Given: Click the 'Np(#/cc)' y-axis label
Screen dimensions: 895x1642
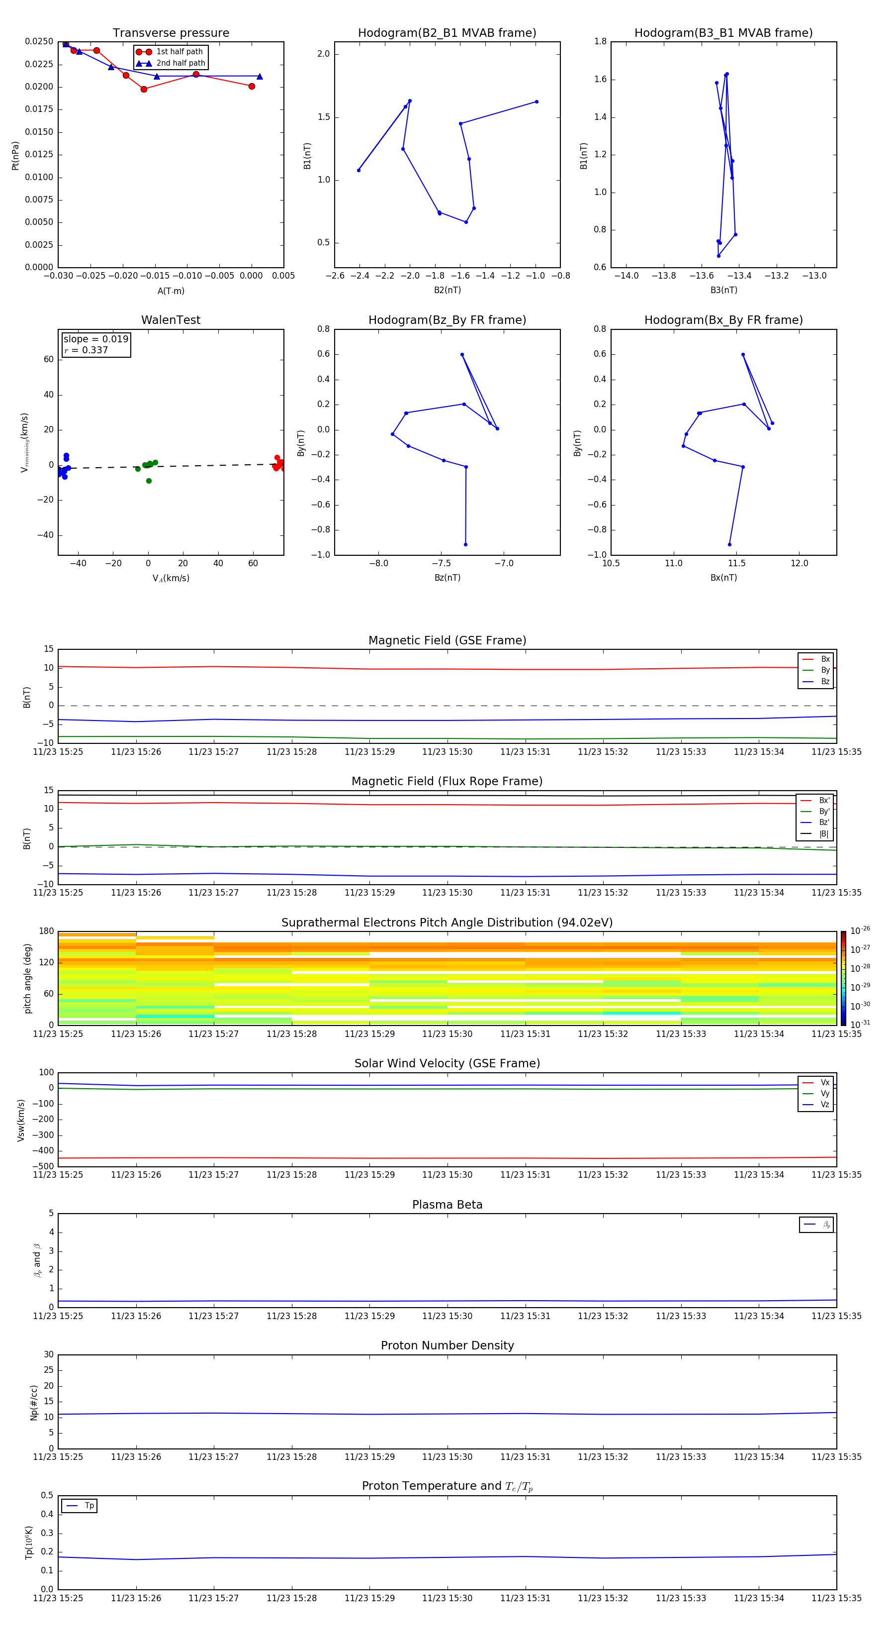Looking at the screenshot, I should tap(34, 1402).
